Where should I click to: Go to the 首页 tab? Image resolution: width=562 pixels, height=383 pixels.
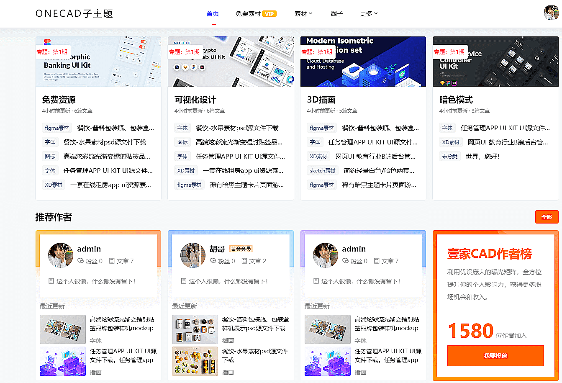click(x=213, y=14)
